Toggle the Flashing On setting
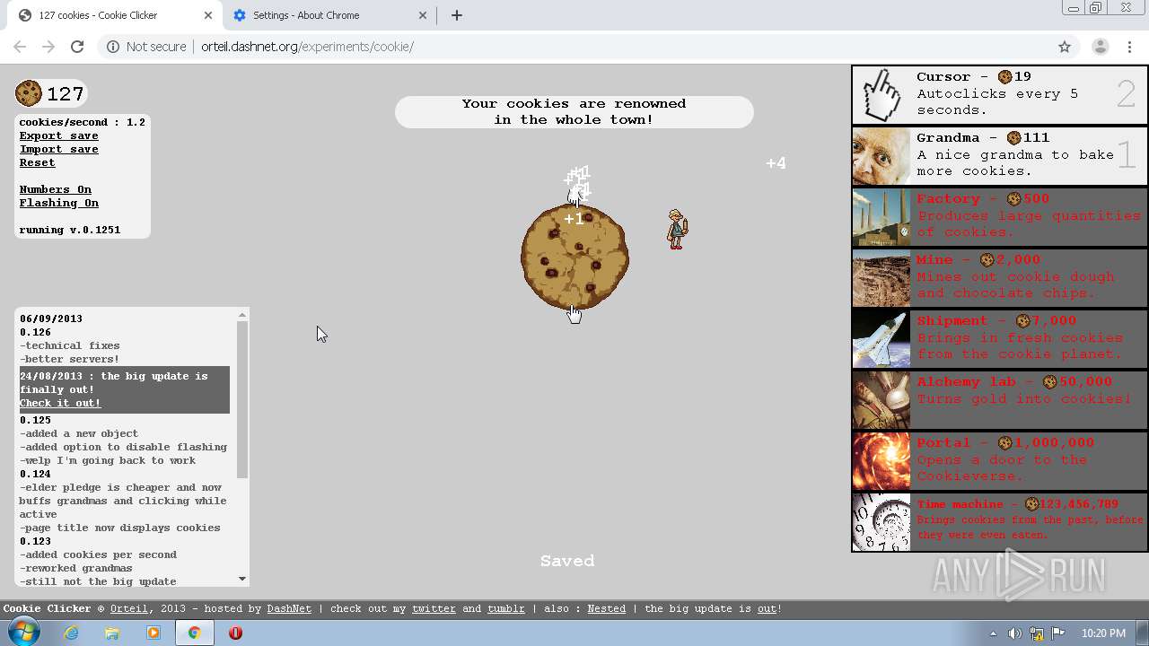1149x646 pixels. [x=59, y=203]
